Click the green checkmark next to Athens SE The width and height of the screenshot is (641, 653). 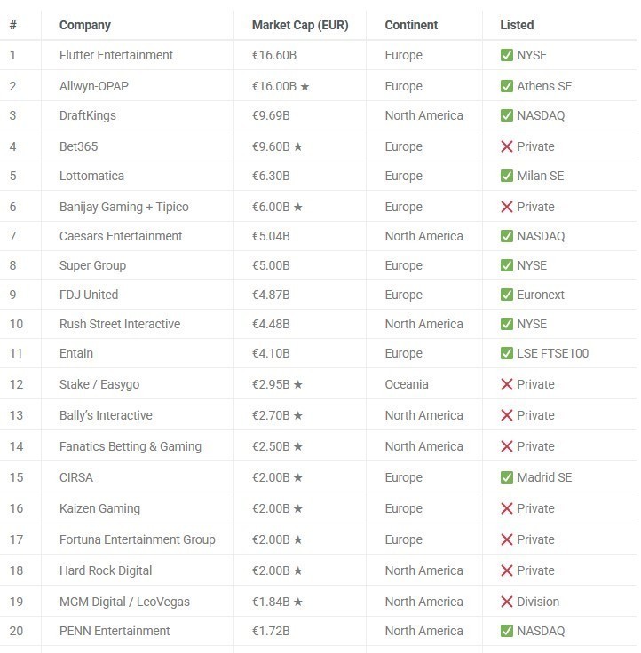pos(507,86)
